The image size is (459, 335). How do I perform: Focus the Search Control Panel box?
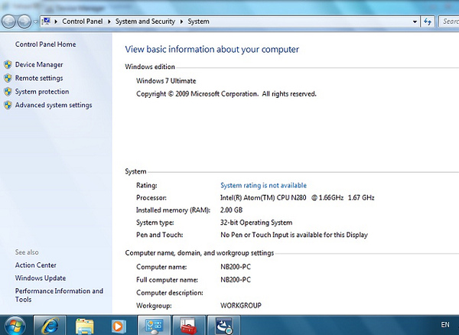[x=449, y=21]
